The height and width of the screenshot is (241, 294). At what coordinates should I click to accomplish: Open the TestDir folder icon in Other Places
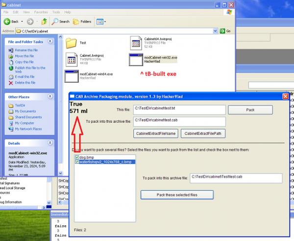[x=11, y=106]
